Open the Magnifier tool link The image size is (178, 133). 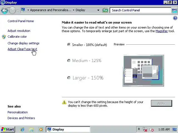pos(162,31)
